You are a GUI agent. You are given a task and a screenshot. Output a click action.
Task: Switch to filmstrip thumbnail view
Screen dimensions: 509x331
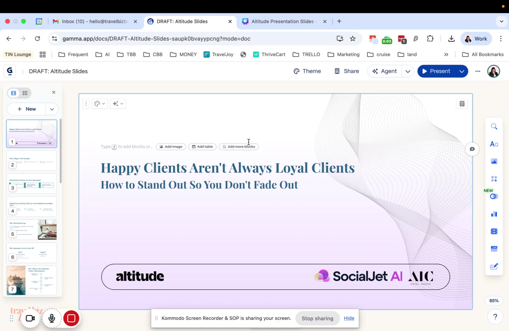pos(13,93)
